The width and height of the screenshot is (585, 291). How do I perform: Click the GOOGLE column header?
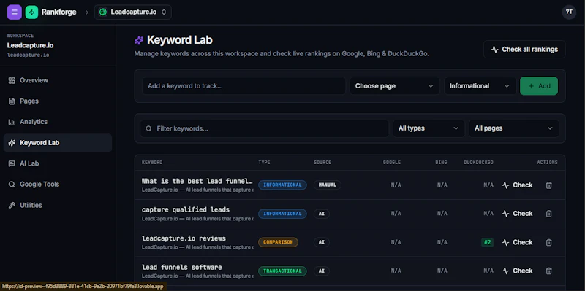(392, 163)
